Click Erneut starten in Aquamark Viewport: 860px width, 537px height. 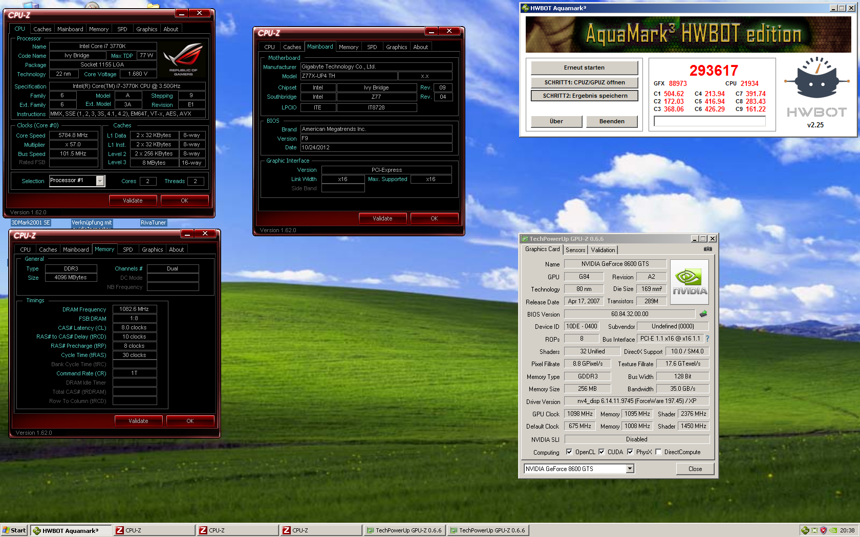point(584,68)
